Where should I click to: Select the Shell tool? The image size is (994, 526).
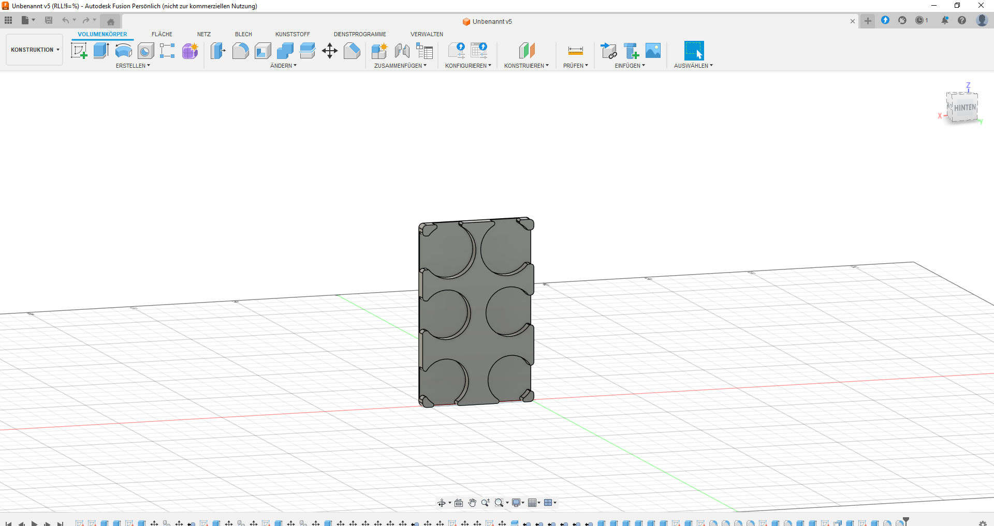click(262, 51)
